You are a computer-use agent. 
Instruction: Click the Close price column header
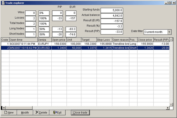(x=145, y=40)
